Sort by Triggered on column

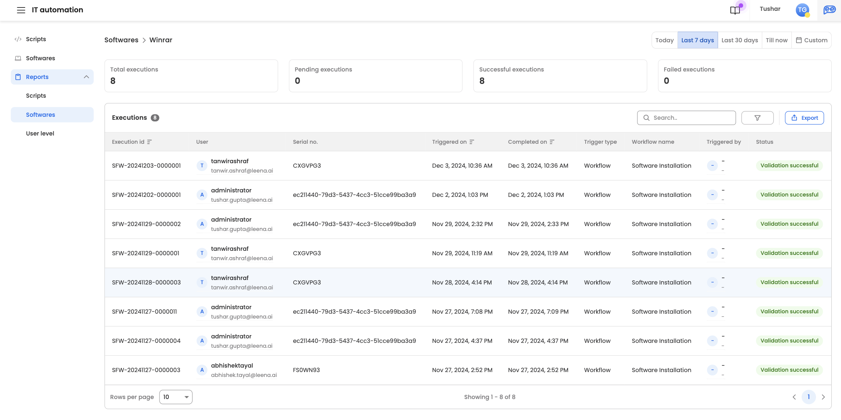click(x=472, y=142)
